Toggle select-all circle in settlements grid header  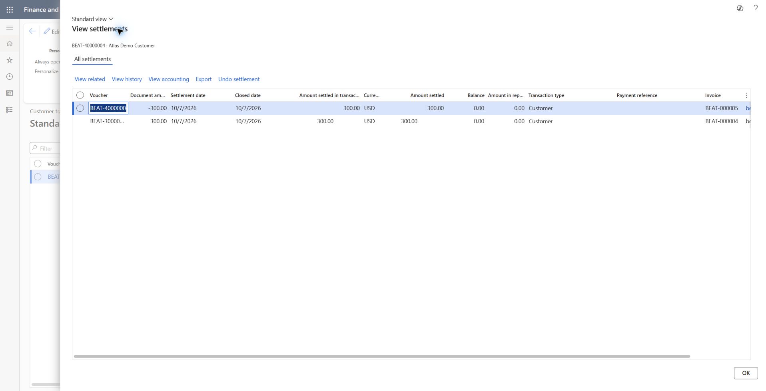pos(80,95)
